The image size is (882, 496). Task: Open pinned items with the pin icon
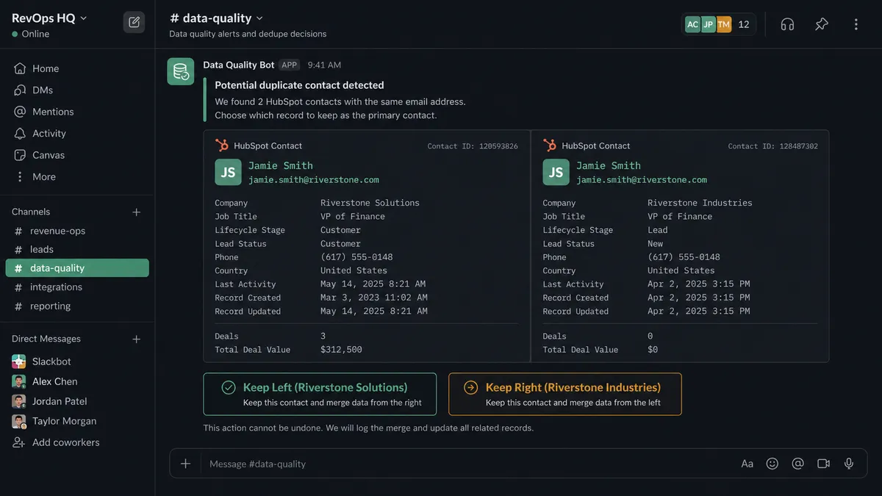coord(822,24)
